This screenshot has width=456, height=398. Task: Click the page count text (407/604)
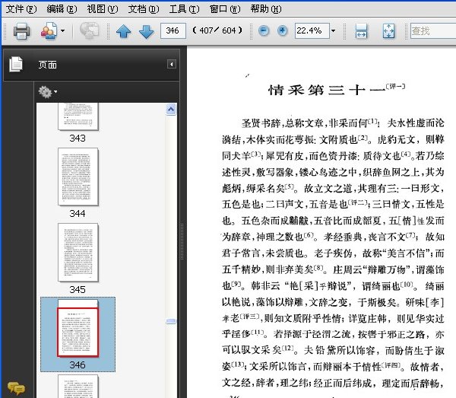tap(217, 30)
